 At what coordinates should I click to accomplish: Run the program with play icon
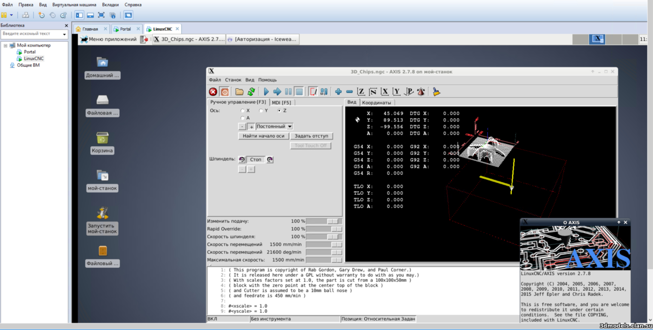pos(266,92)
